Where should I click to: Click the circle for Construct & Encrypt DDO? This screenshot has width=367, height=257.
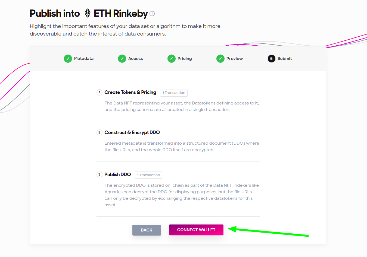pos(99,132)
